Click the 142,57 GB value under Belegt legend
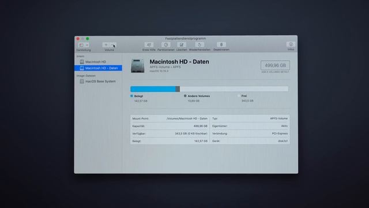Screen dimensions: 369x208 tap(141, 101)
